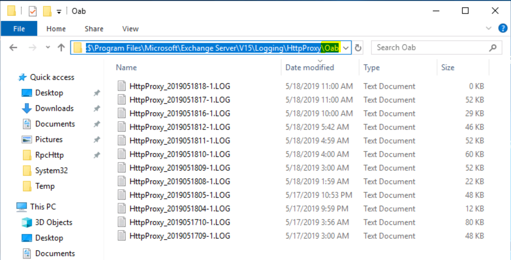
Task: Click the This PC monitor icon
Action: point(22,207)
